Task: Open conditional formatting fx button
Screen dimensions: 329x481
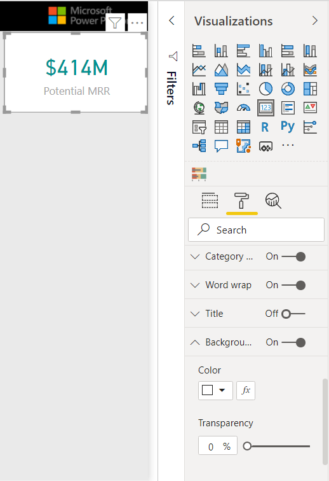Action: (246, 391)
